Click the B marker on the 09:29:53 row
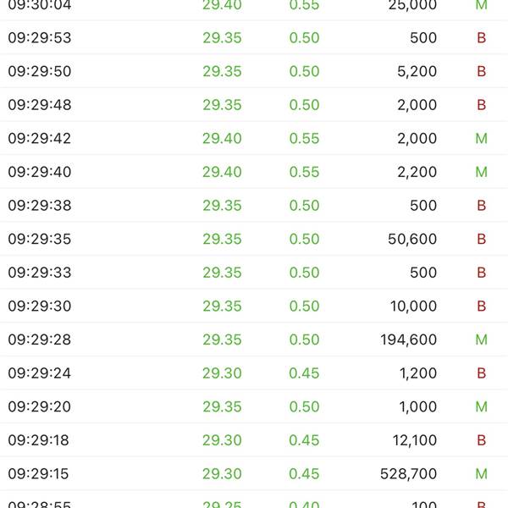Viewport: 508px width, 508px height. 481,37
